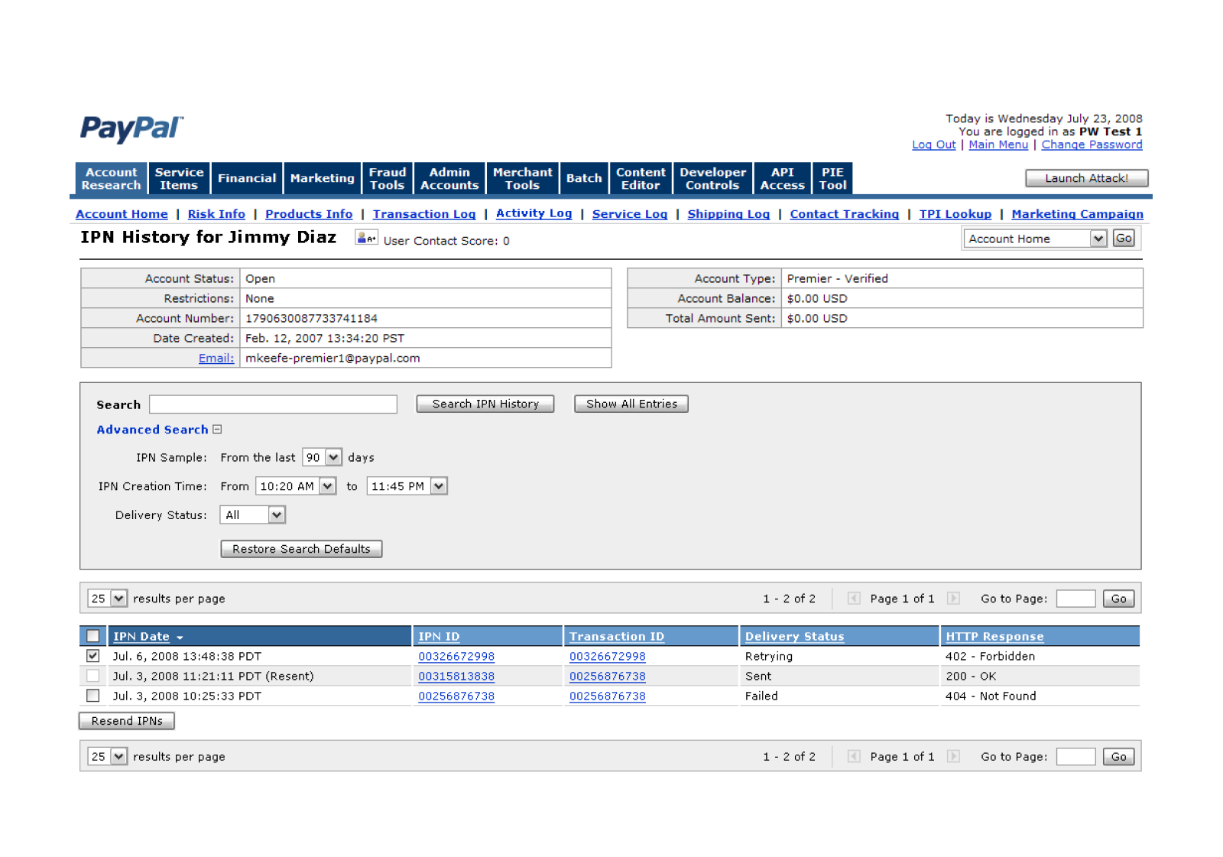Click the top pagination previous page arrow

pos(854,599)
